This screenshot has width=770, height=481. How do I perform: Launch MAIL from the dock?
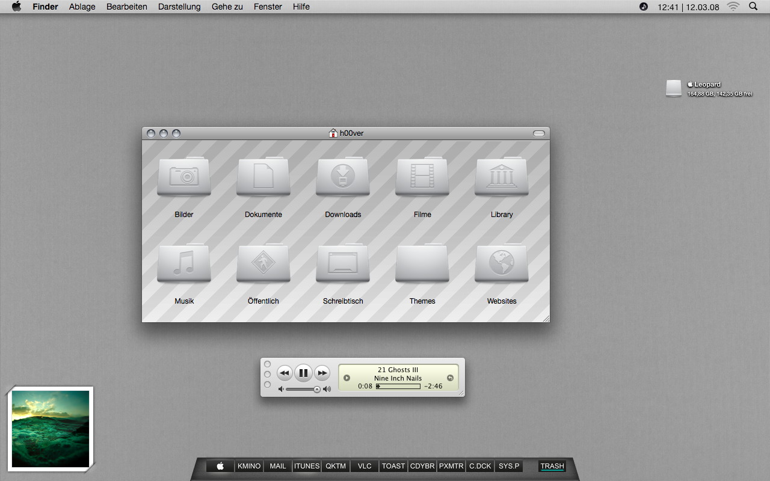pos(278,466)
